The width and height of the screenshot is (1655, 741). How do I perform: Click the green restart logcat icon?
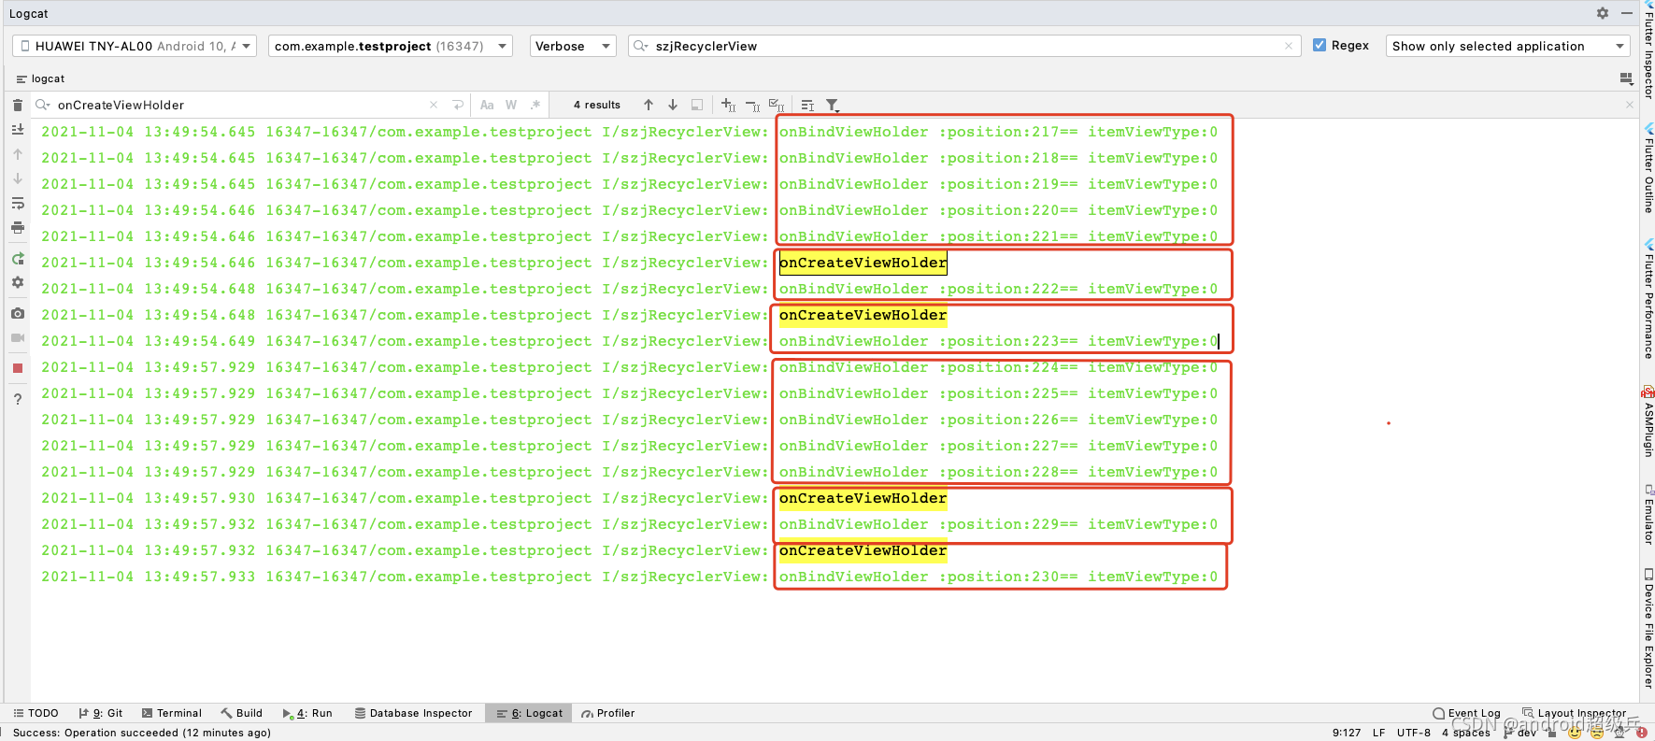(18, 259)
